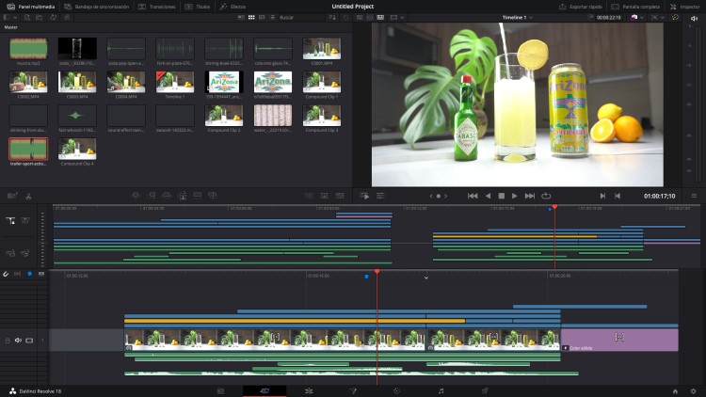Switch viewer to source clip mode
This screenshot has width=706, height=397.
coord(360,17)
